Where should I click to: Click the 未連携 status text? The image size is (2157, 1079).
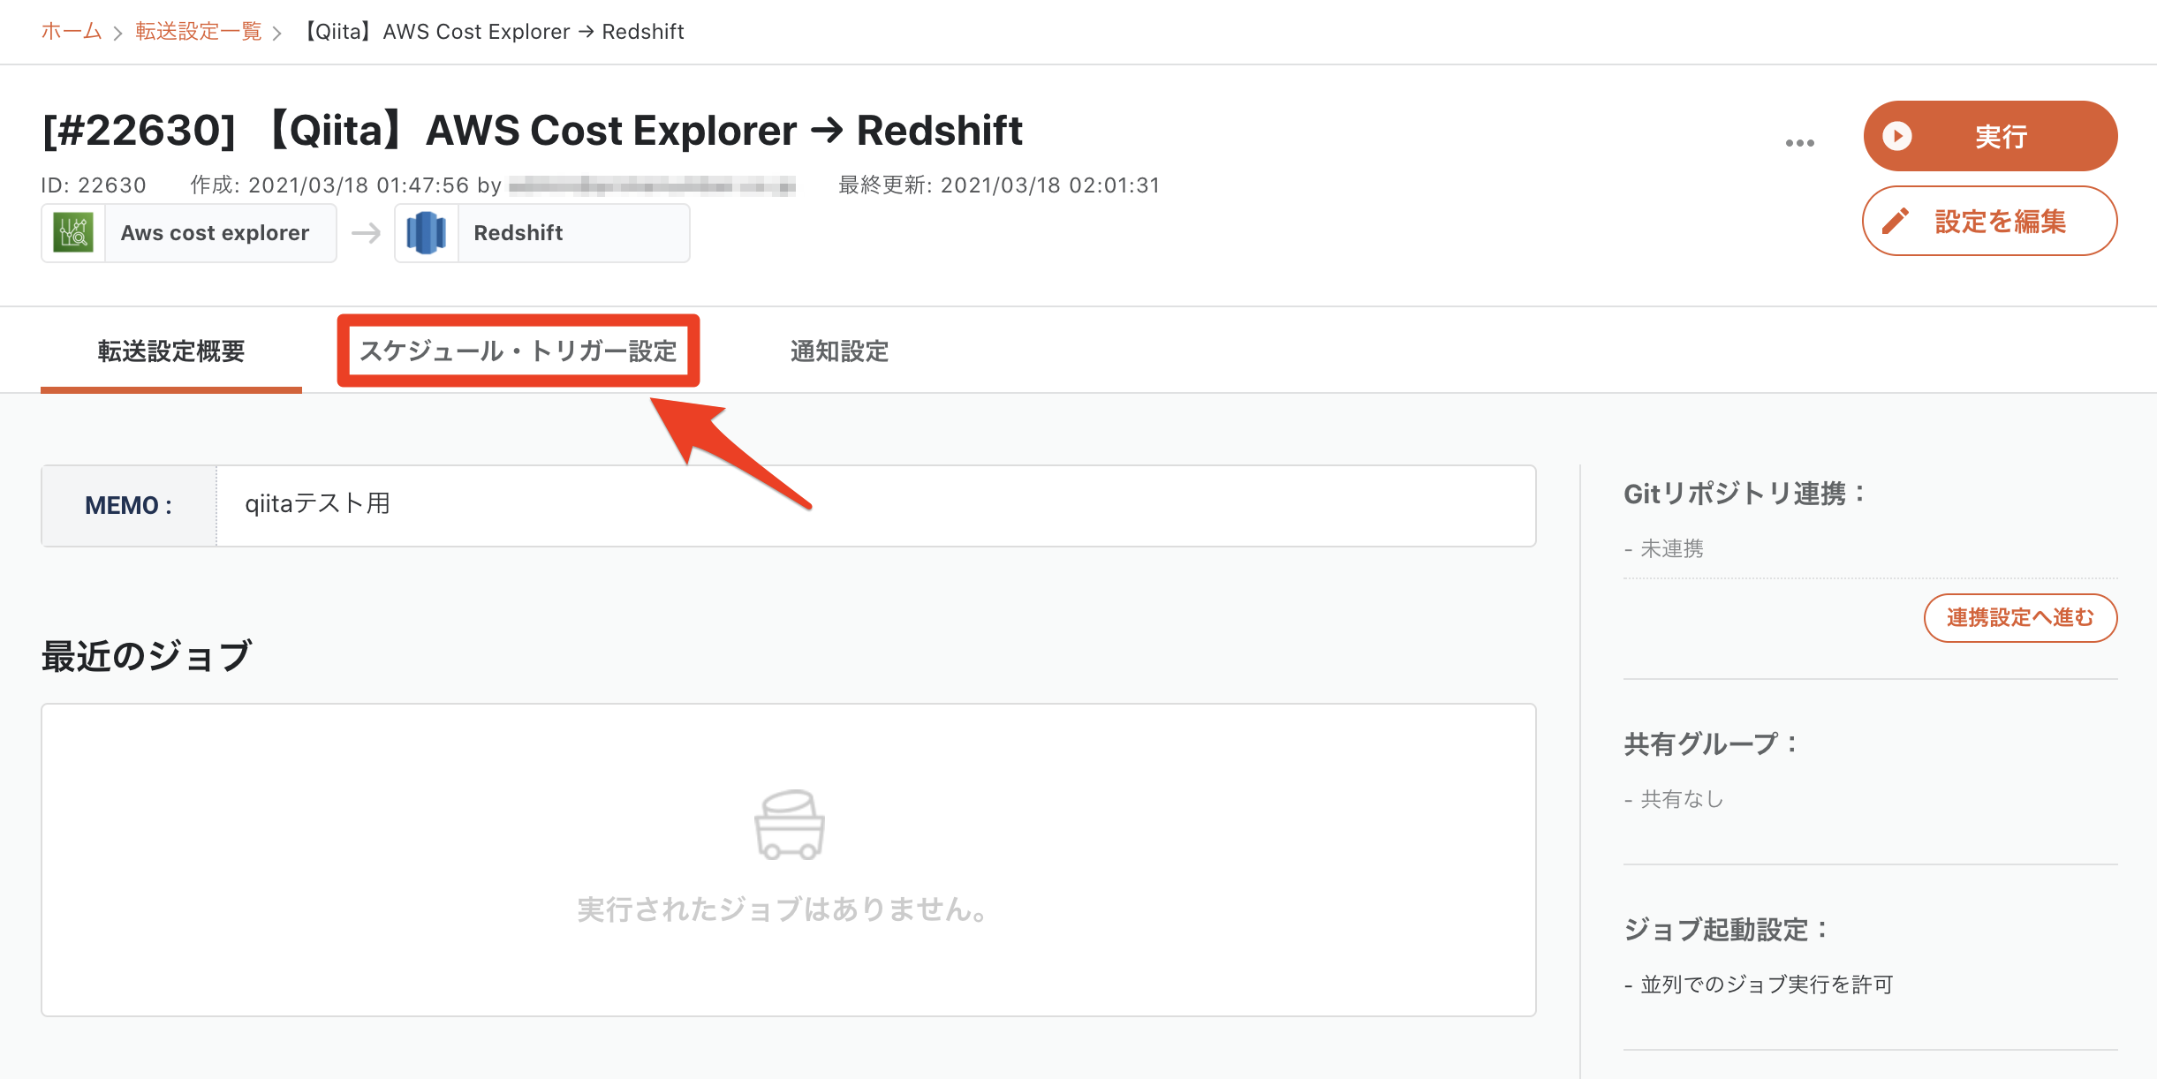tap(1672, 549)
